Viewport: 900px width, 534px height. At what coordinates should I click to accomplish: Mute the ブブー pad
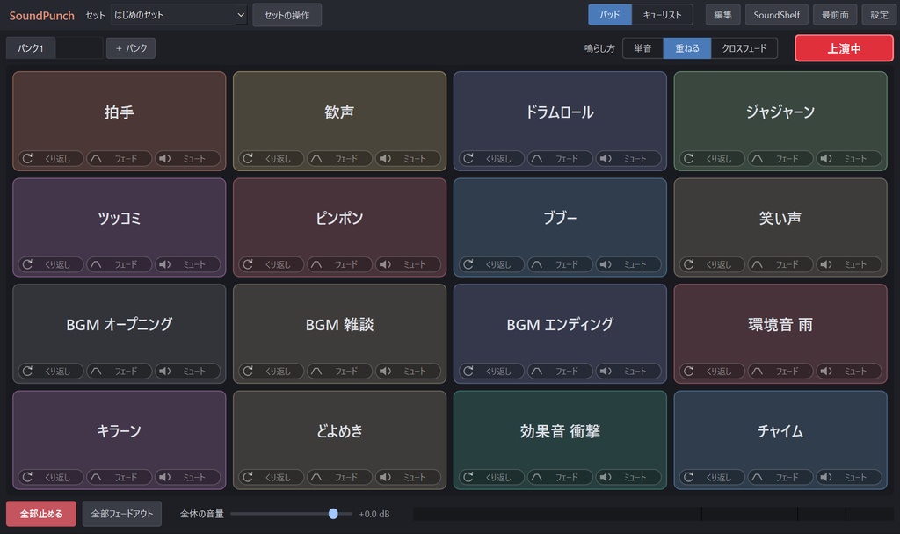coord(628,264)
